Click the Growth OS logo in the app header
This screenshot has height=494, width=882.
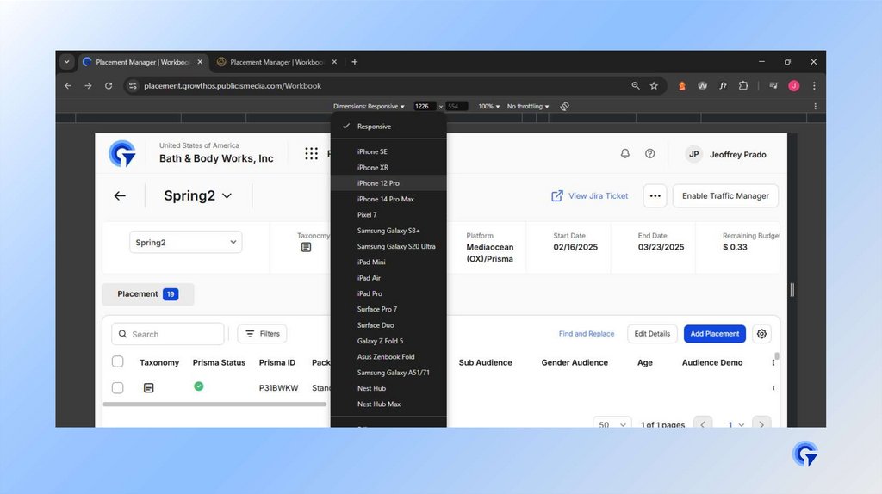click(122, 153)
